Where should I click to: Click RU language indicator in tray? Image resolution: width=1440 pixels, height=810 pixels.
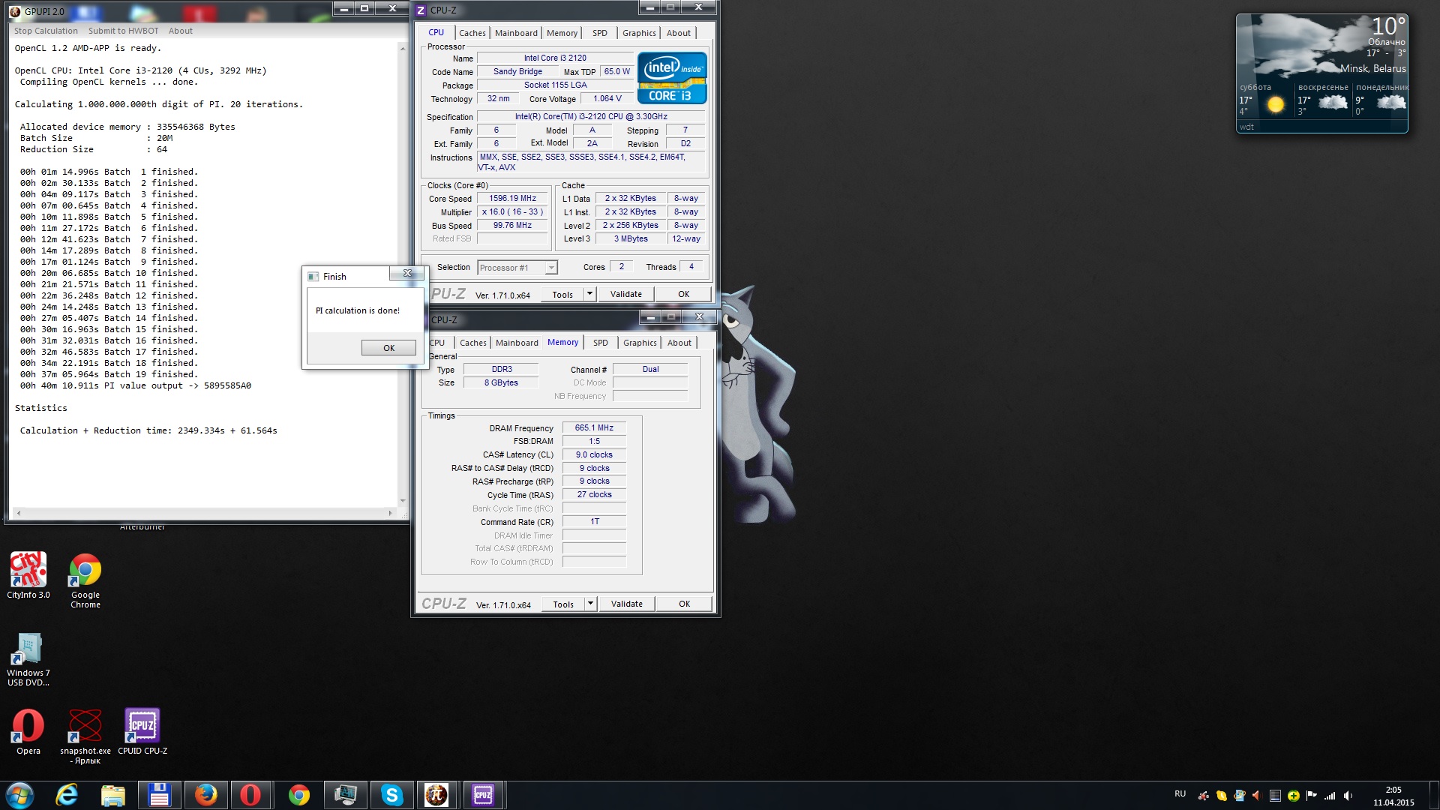[x=1180, y=793]
